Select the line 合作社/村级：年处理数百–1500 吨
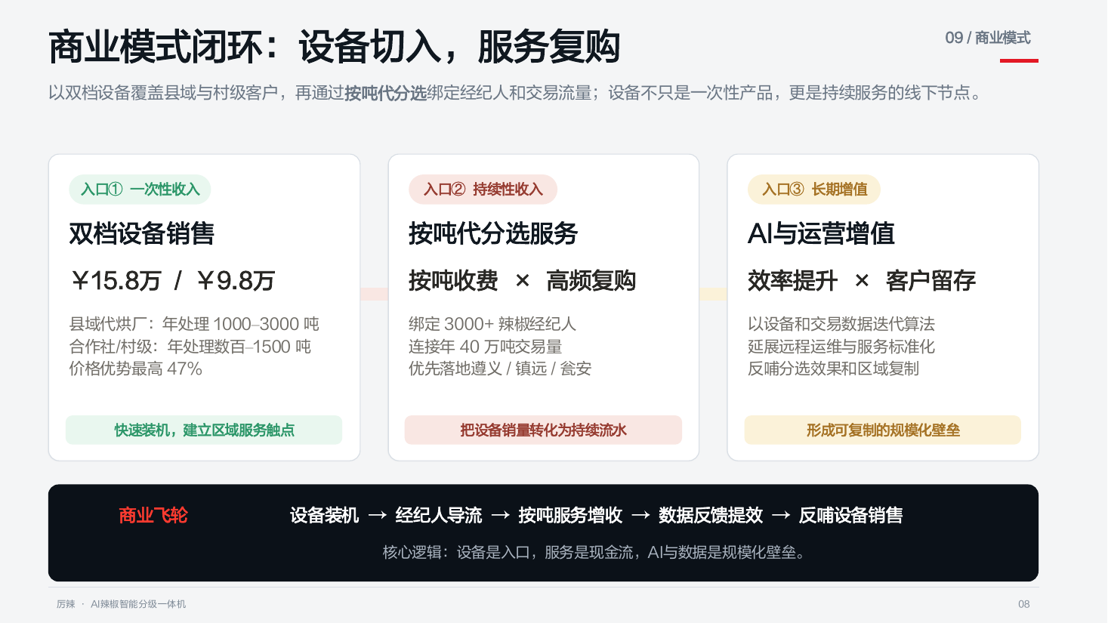 [x=190, y=347]
